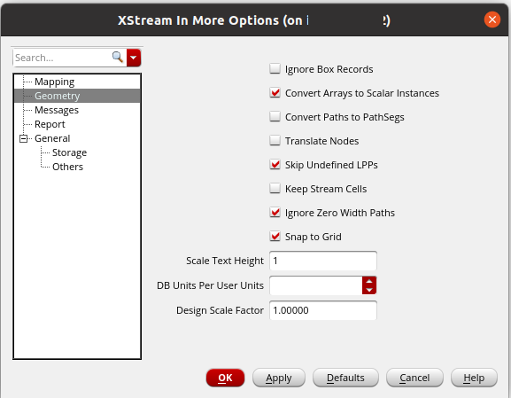This screenshot has height=398, width=511.
Task: Collapse the General tree node
Action: click(x=23, y=138)
